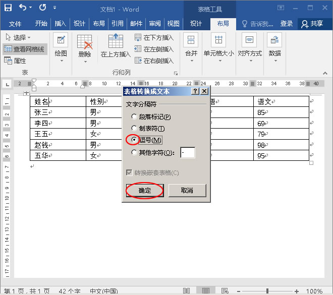Open the 选择 dropdown in the table group
The width and height of the screenshot is (333, 295).
coord(18,37)
